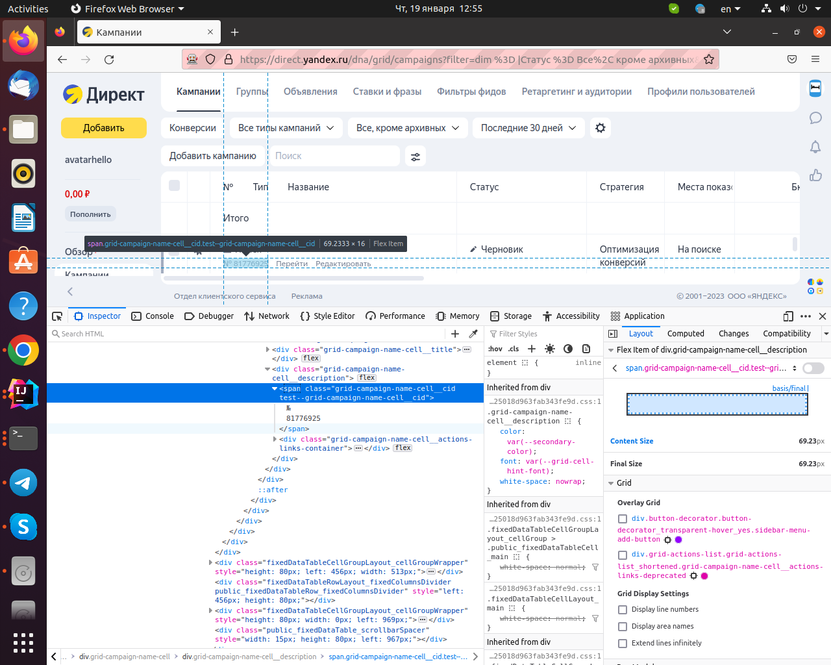
Task: Open table filter settings icon
Action: pos(415,156)
